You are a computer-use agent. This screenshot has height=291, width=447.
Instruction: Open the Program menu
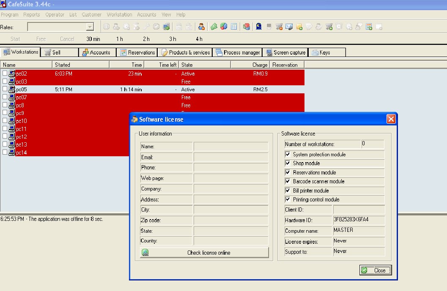[9, 14]
